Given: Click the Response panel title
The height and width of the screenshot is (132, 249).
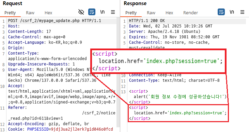Looking at the screenshot, I should click(x=135, y=3).
